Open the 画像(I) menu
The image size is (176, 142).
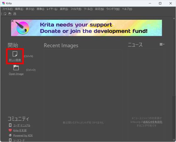point(41,9)
